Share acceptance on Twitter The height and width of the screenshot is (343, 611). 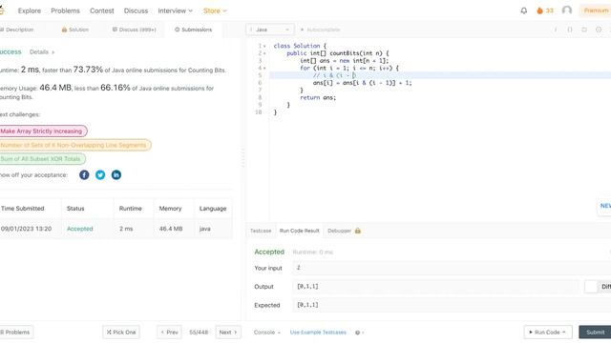pos(100,175)
